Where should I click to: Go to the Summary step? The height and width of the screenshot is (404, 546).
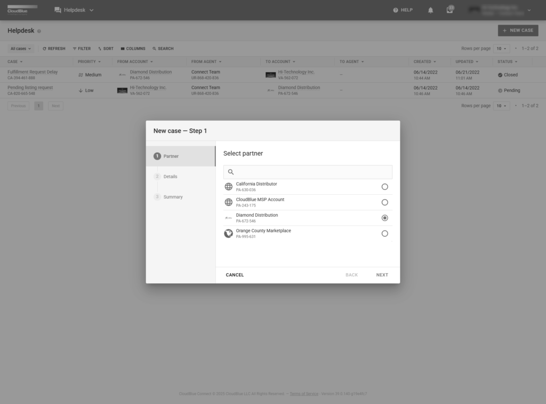click(x=173, y=197)
